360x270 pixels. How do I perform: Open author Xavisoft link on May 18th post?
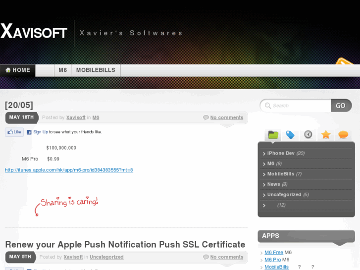(76, 117)
